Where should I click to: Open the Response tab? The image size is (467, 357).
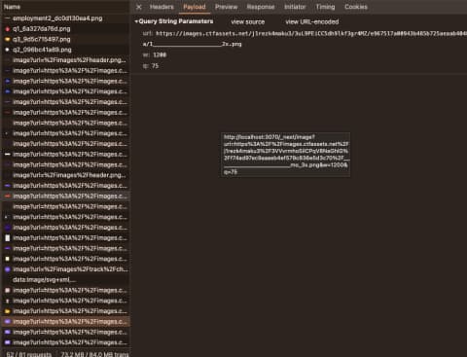click(x=261, y=7)
